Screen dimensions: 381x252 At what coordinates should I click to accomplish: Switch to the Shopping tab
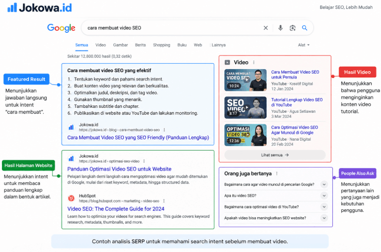click(x=162, y=45)
